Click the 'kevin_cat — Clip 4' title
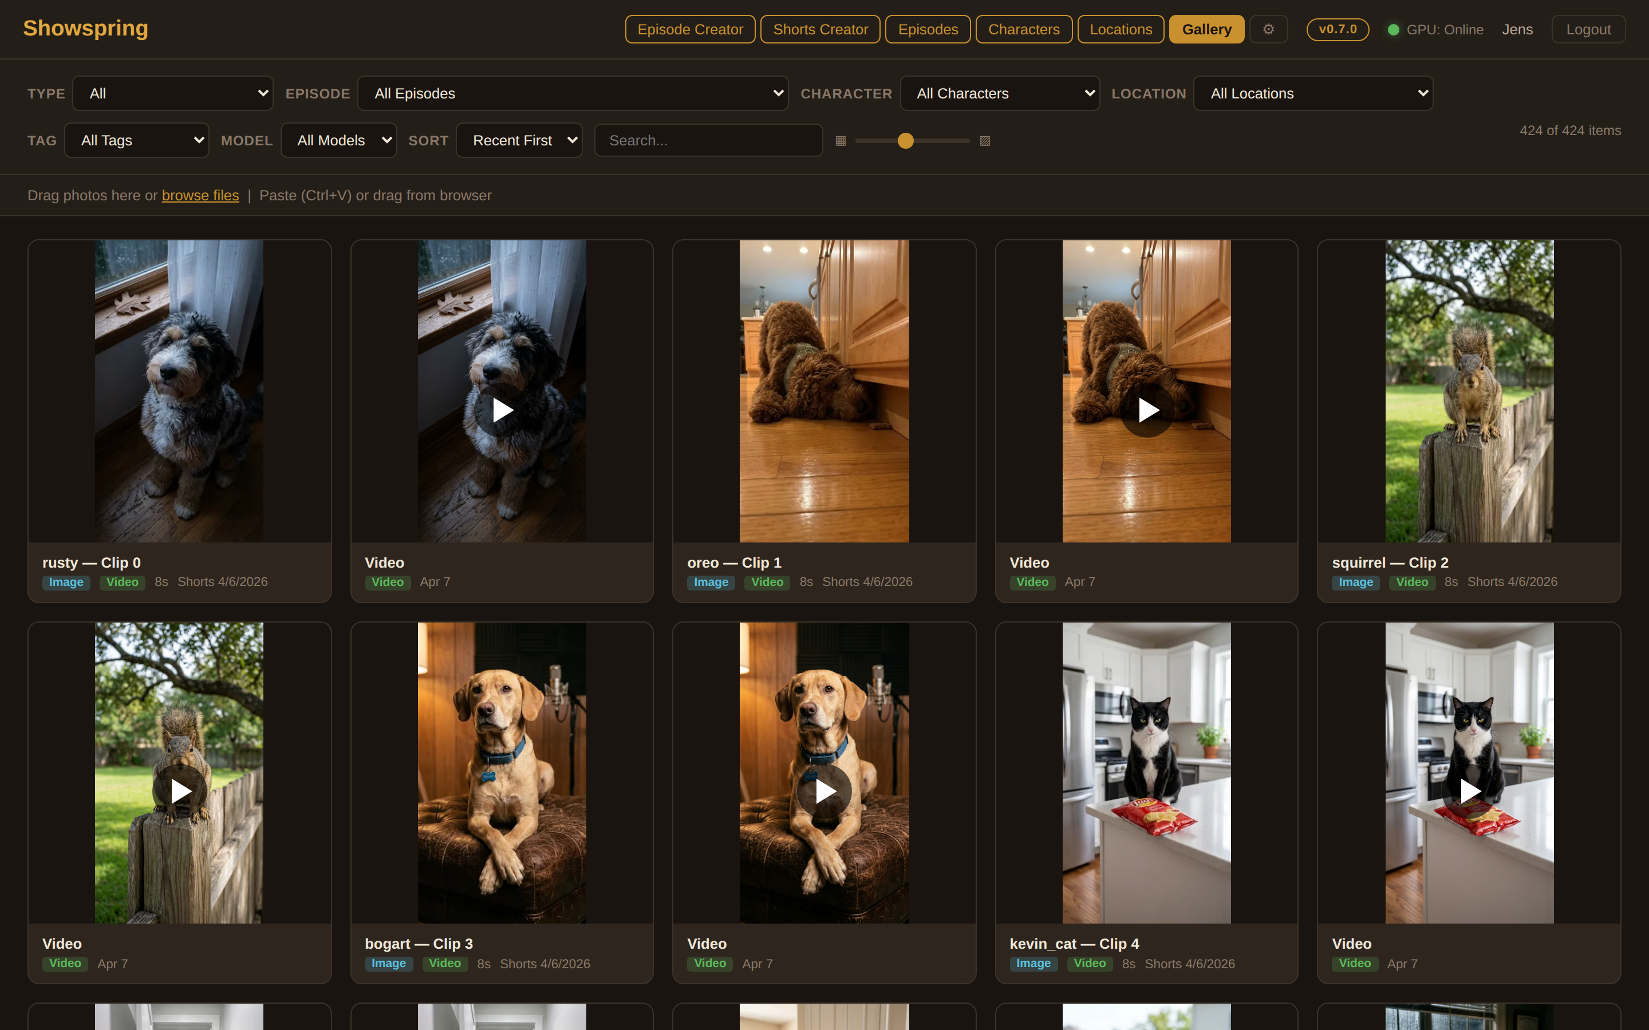1649x1030 pixels. (1075, 944)
